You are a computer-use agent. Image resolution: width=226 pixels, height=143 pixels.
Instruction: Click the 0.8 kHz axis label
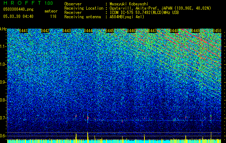pyautogui.click(x=3, y=100)
